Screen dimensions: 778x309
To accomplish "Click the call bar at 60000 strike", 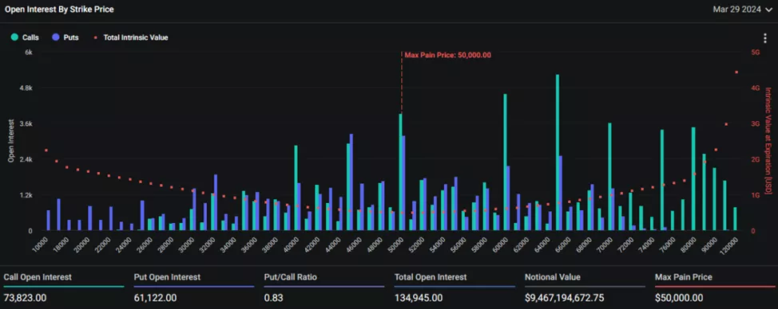I will [505, 162].
